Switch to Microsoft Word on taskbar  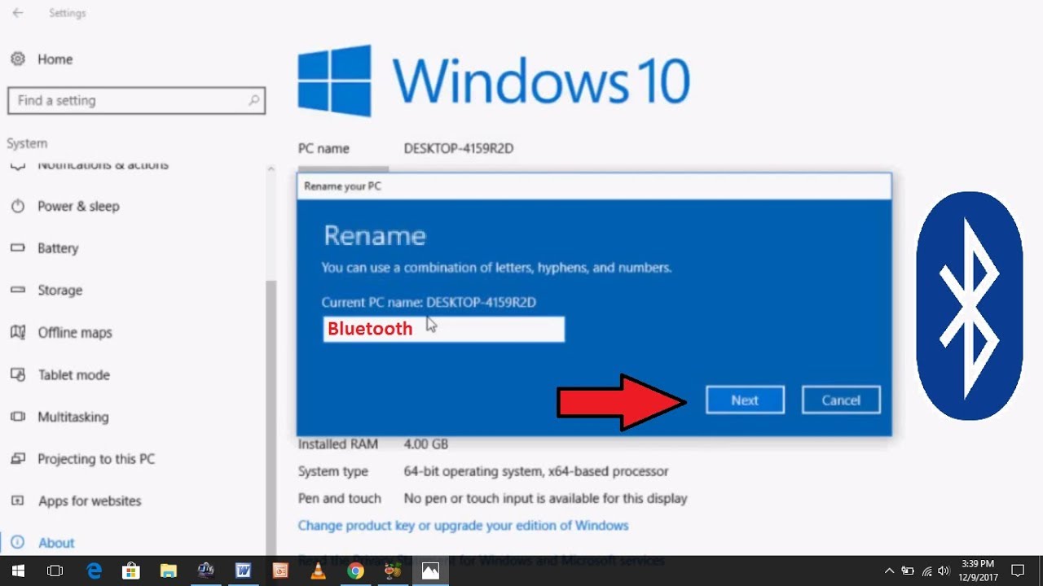pyautogui.click(x=243, y=571)
